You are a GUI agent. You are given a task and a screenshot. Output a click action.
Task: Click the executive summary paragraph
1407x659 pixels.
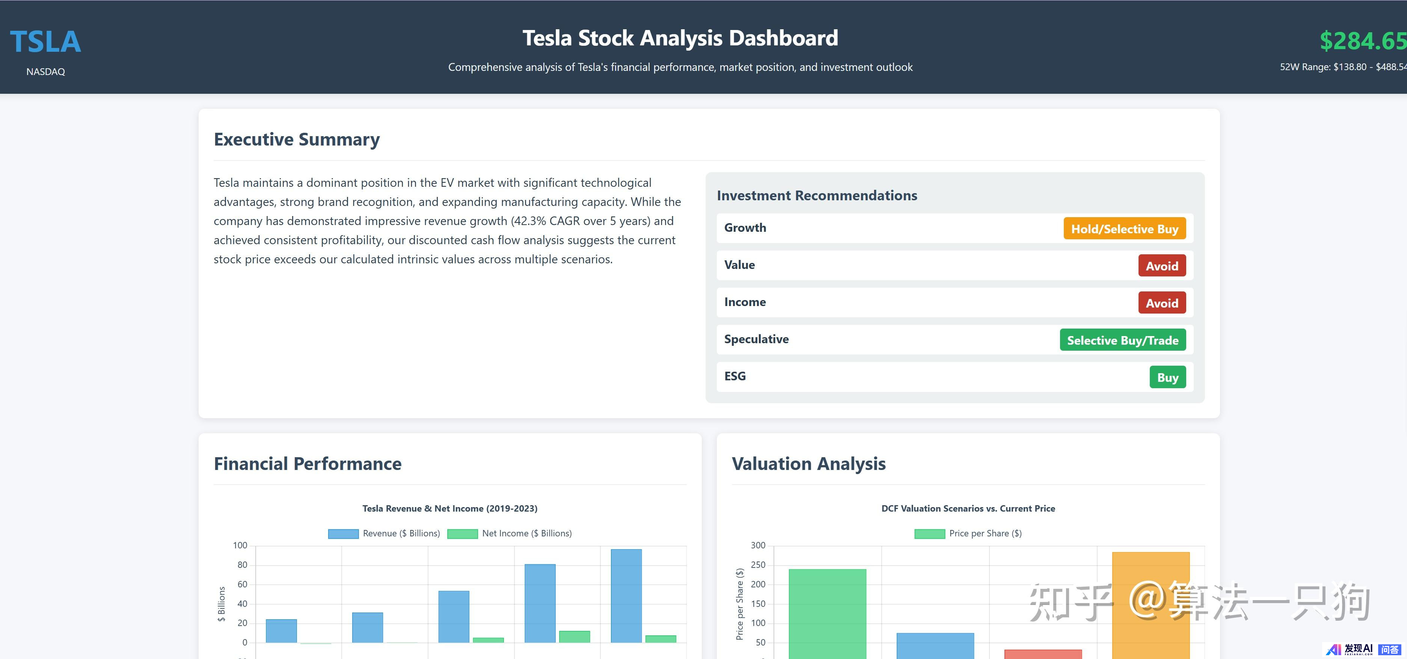(x=447, y=221)
